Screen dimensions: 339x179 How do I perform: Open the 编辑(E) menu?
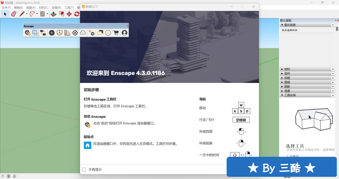coord(19,8)
